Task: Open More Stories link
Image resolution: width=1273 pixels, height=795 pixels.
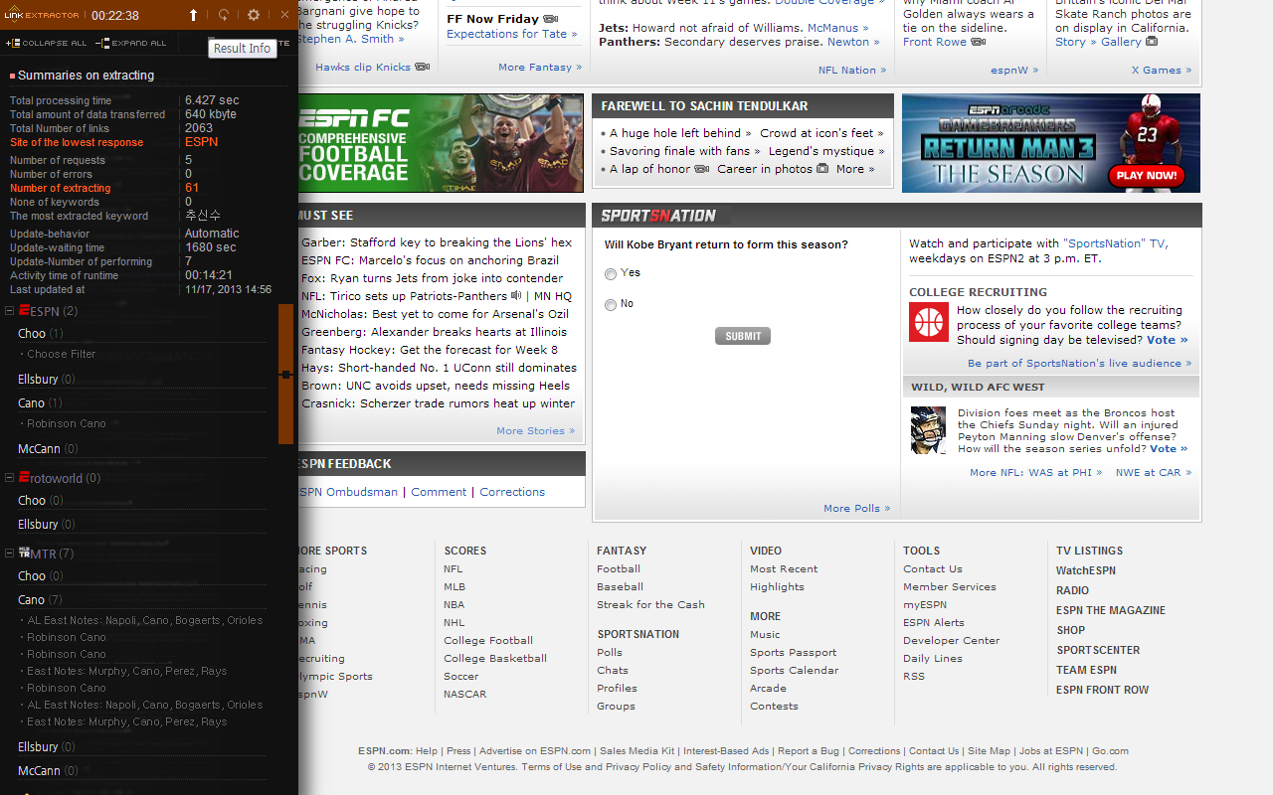Action: tap(535, 431)
